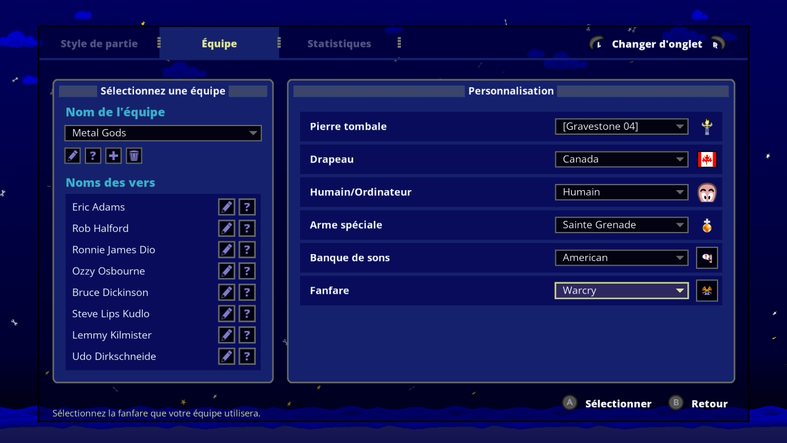
Task: Open Arme spéciale Sainte Grenade dropdown
Action: pyautogui.click(x=622, y=225)
